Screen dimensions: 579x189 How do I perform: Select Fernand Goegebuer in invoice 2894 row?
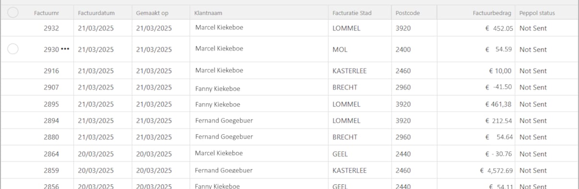pos(224,121)
